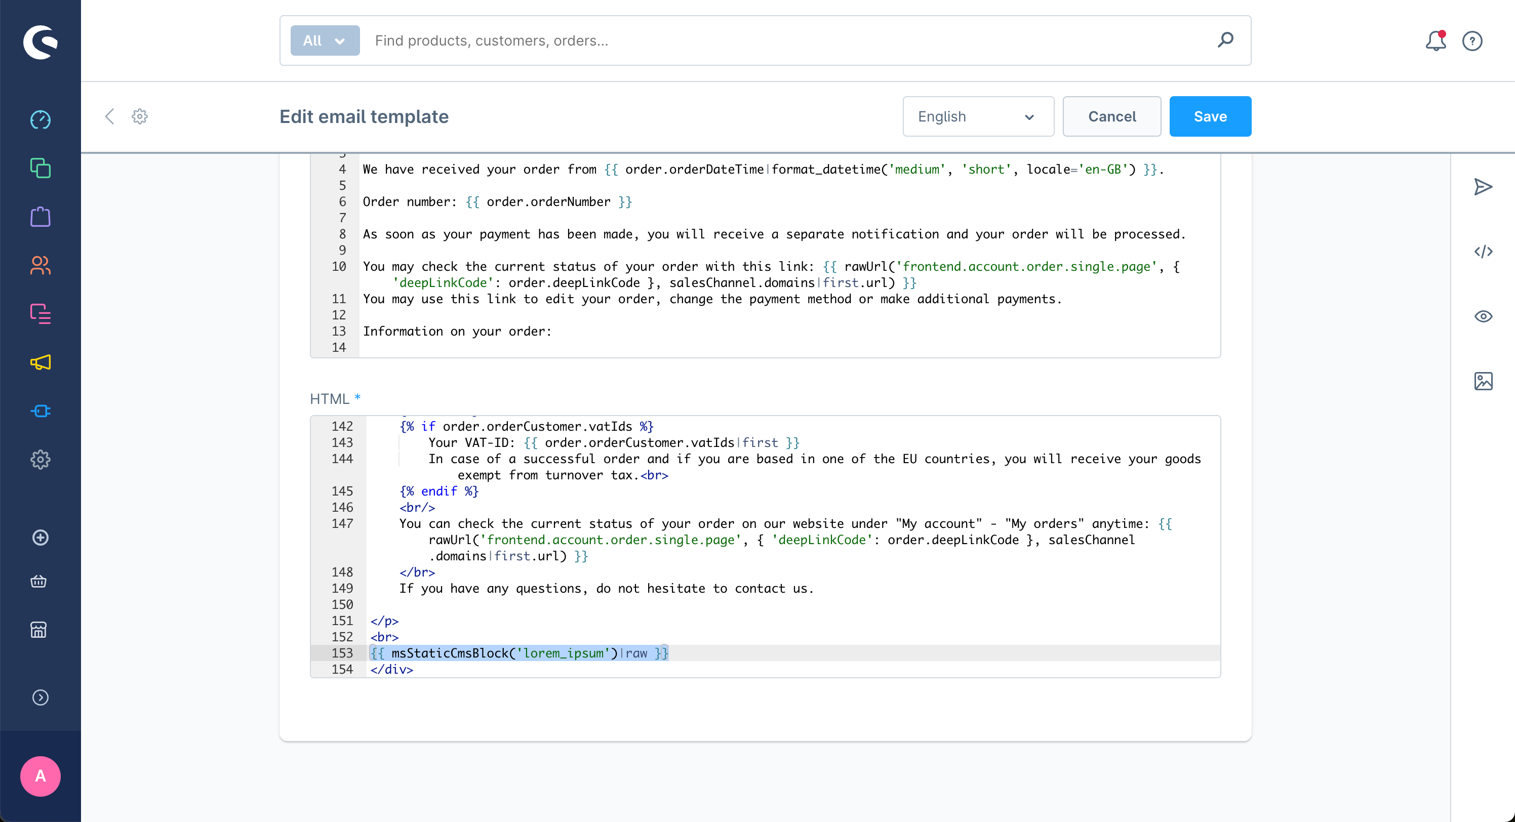Screen dimensions: 1515x822
Task: Open the Customers people icon
Action: (x=40, y=266)
